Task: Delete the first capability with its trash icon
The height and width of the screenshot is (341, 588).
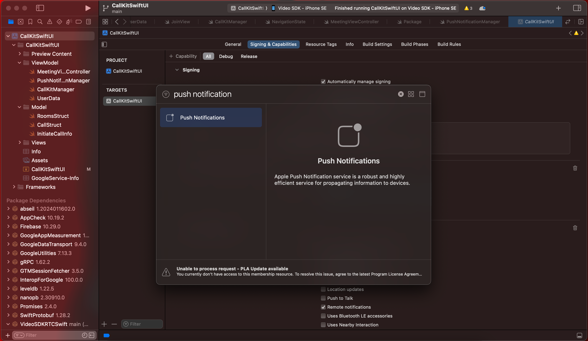Action: coord(575,168)
